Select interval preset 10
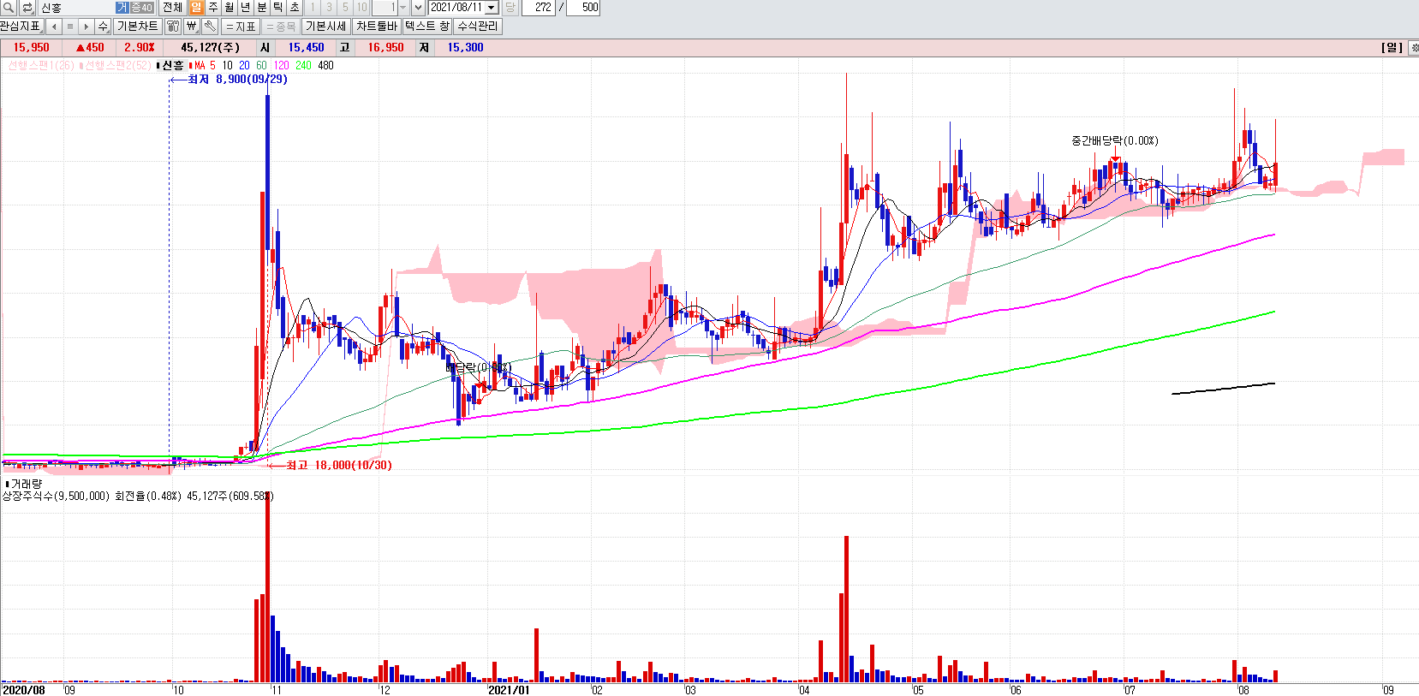 click(361, 8)
